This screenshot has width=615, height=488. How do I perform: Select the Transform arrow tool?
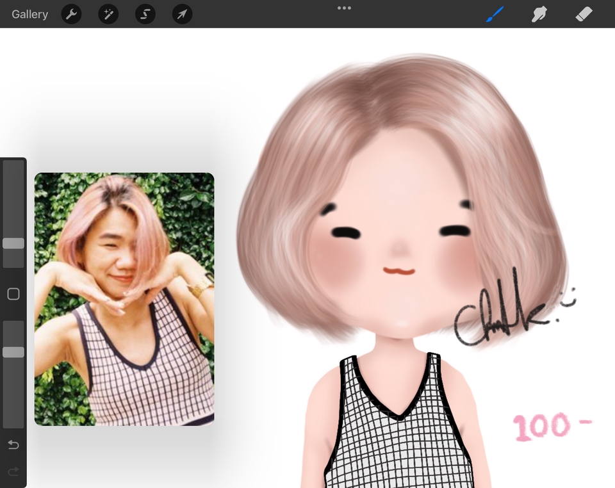[x=183, y=14]
